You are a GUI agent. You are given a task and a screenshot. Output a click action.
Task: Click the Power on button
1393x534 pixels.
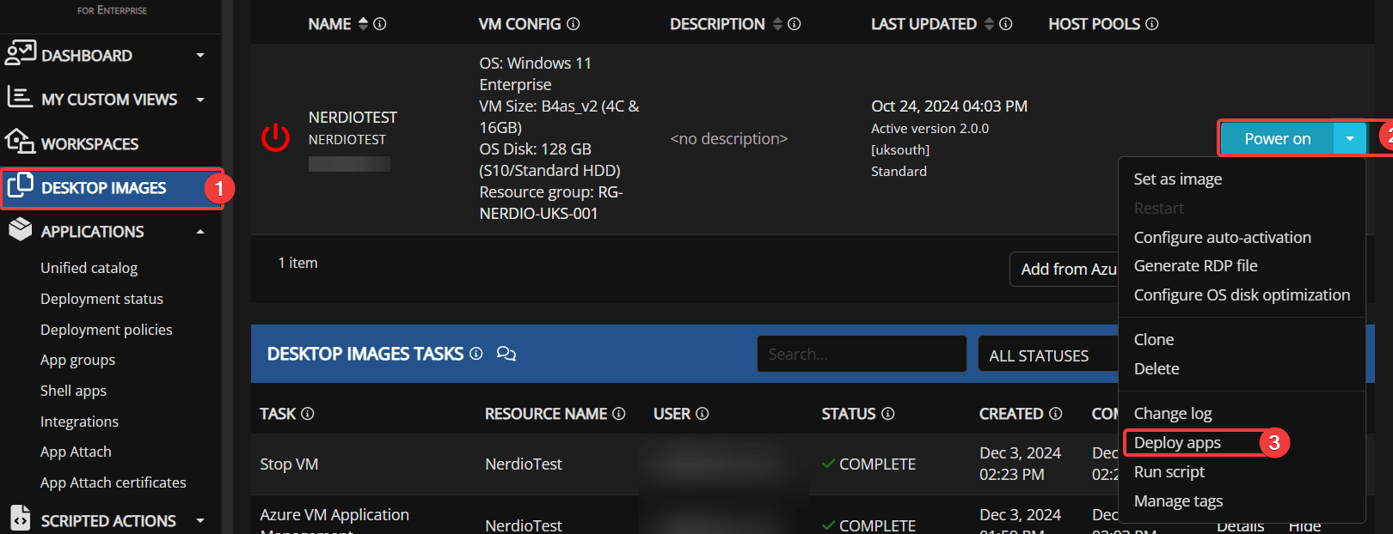1277,139
